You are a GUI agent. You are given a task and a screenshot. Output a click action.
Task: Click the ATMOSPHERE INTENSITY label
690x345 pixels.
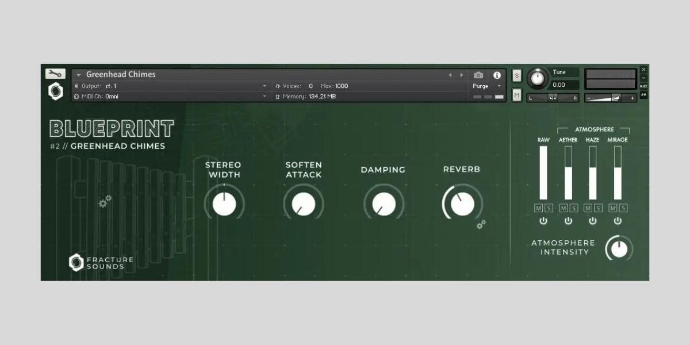tap(563, 247)
